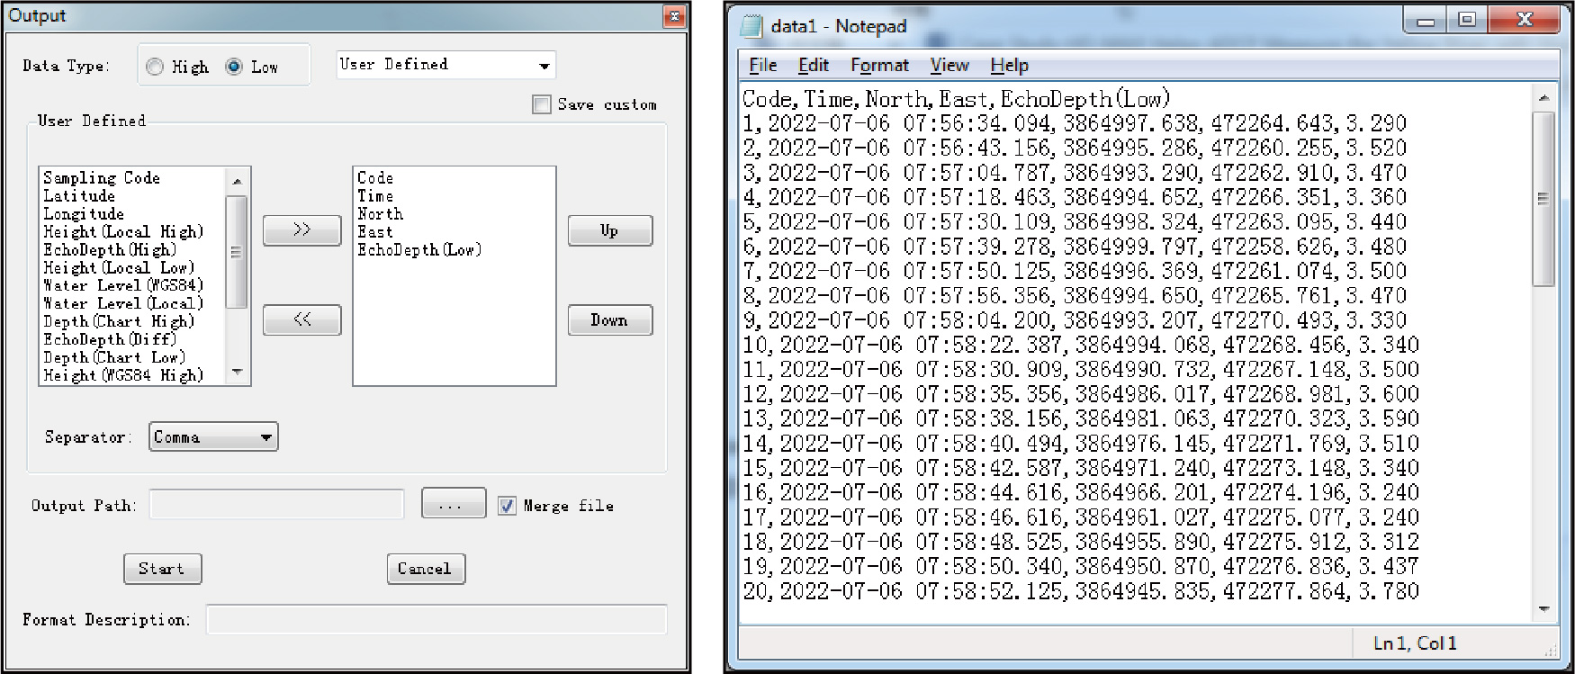Click the Format Description field
The height and width of the screenshot is (674, 1575).
click(x=436, y=619)
